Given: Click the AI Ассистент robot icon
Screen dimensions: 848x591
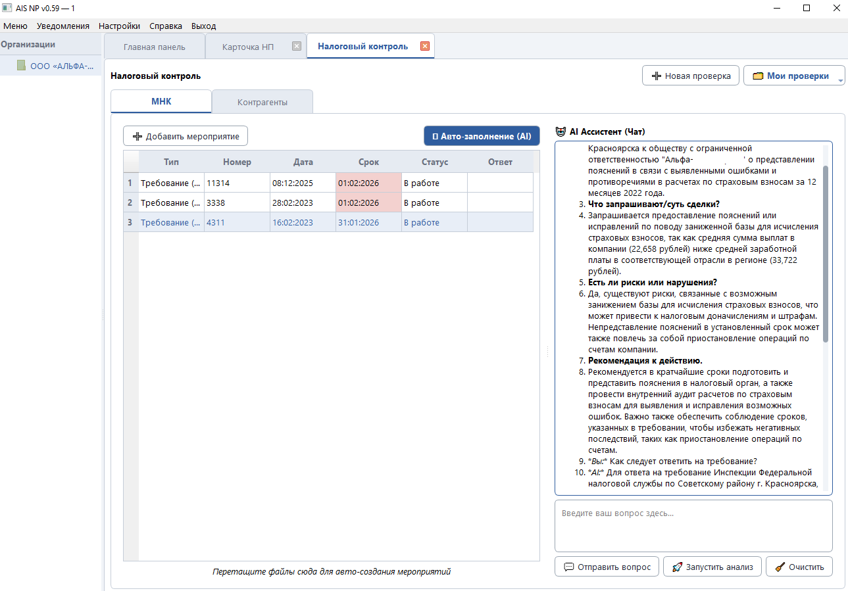Looking at the screenshot, I should pos(561,131).
